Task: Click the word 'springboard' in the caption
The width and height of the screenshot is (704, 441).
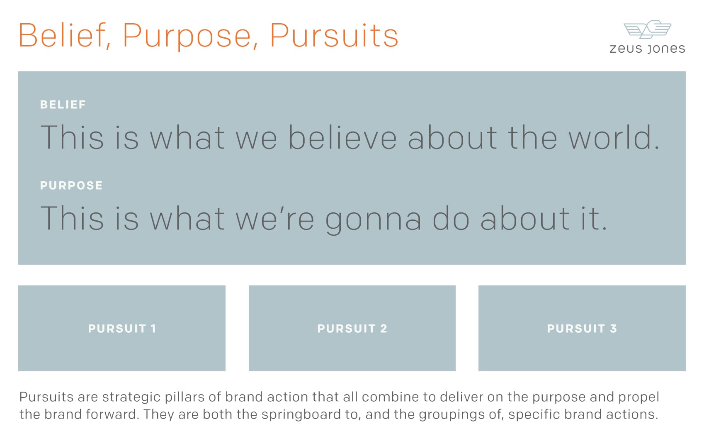Action: (301, 415)
